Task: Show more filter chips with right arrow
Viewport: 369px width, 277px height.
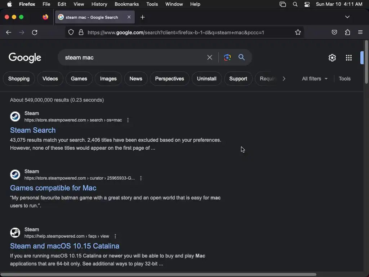Action: point(284,79)
